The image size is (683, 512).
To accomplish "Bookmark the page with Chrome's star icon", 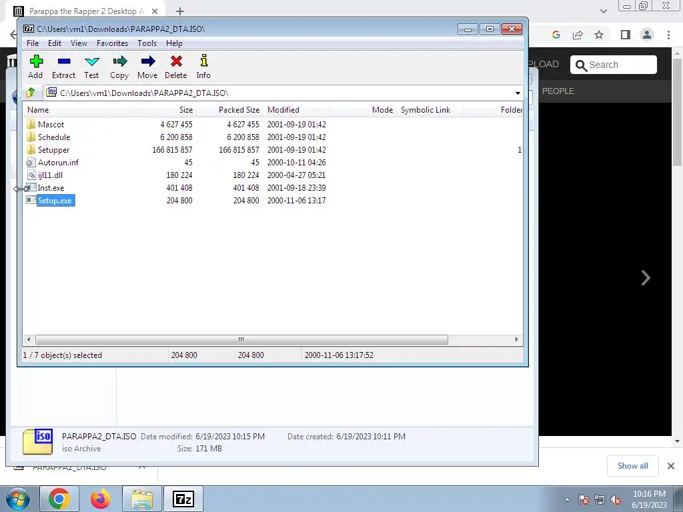I will [x=600, y=35].
